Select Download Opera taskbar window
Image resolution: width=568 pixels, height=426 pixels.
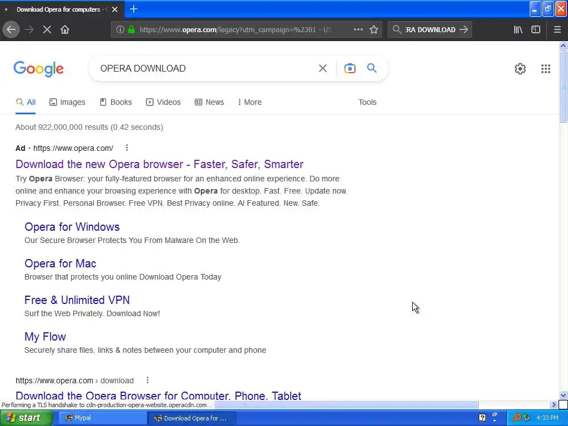pos(192,418)
